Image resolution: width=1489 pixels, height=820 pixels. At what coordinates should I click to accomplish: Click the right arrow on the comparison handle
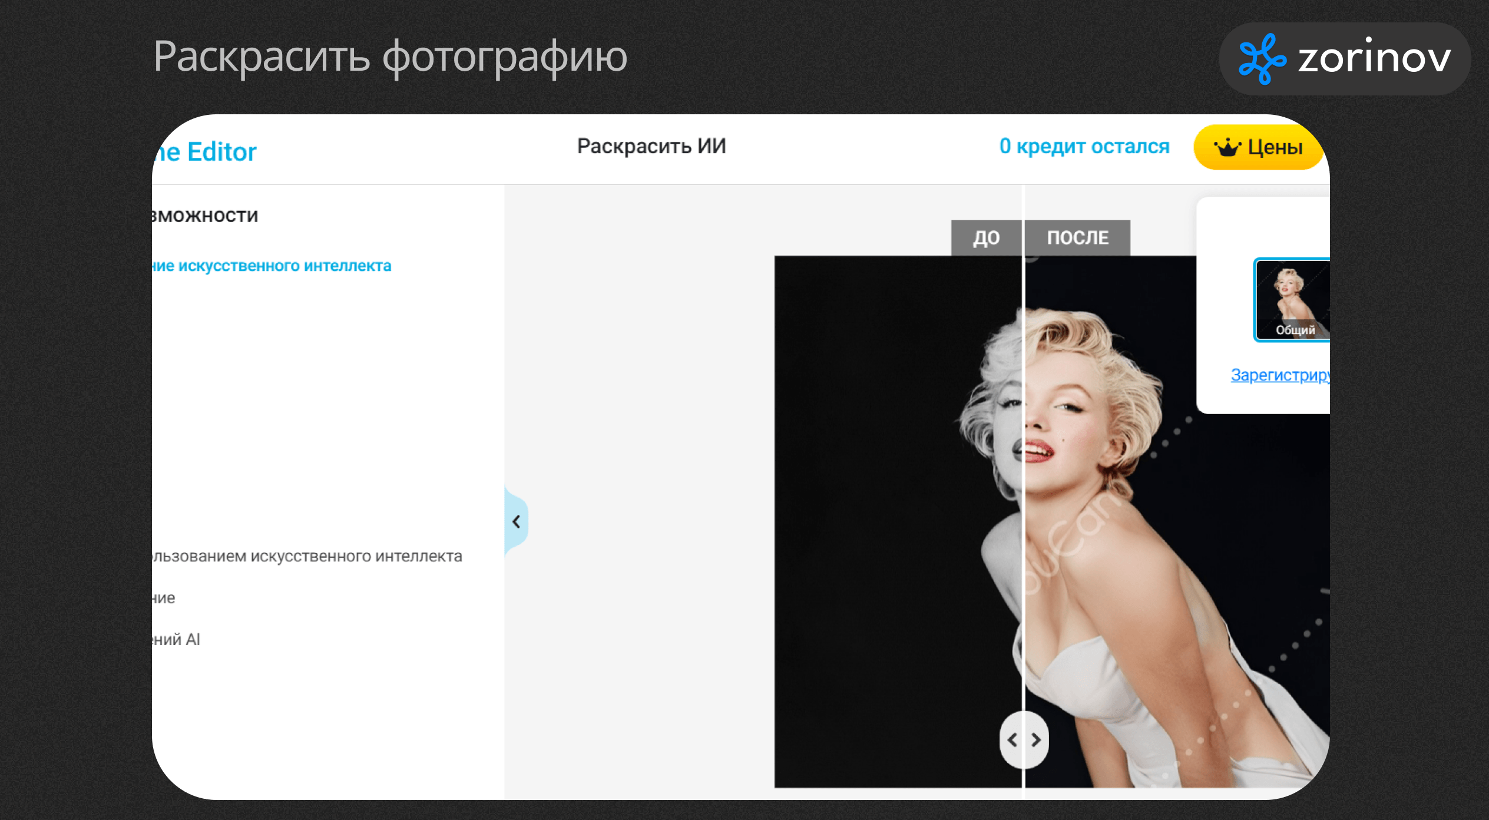click(x=1036, y=740)
